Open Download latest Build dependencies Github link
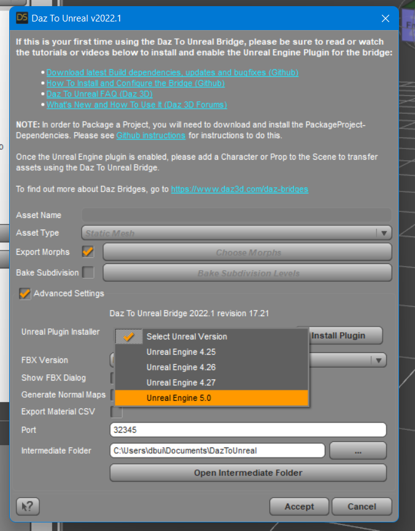 (x=172, y=72)
